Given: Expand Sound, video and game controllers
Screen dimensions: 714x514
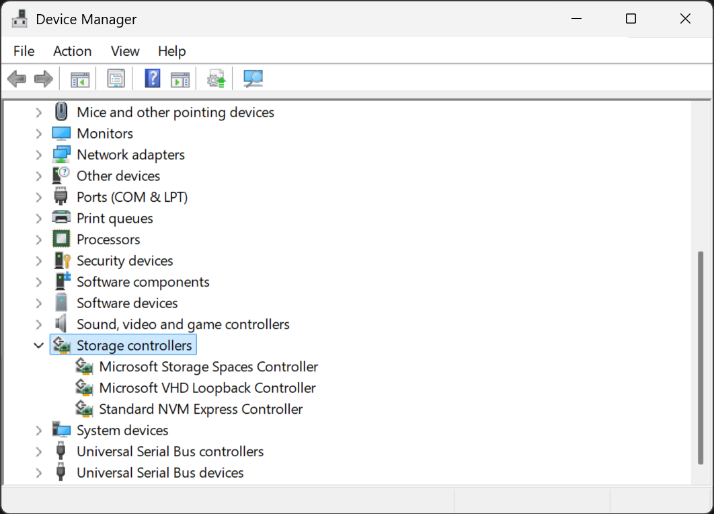Looking at the screenshot, I should click(38, 324).
